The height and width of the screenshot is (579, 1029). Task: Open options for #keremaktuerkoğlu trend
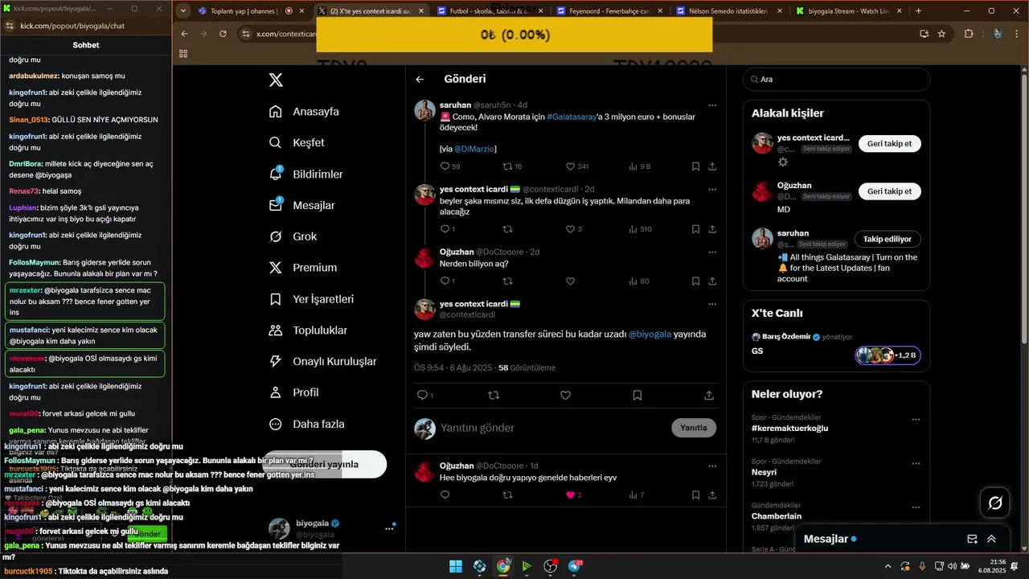point(916,420)
